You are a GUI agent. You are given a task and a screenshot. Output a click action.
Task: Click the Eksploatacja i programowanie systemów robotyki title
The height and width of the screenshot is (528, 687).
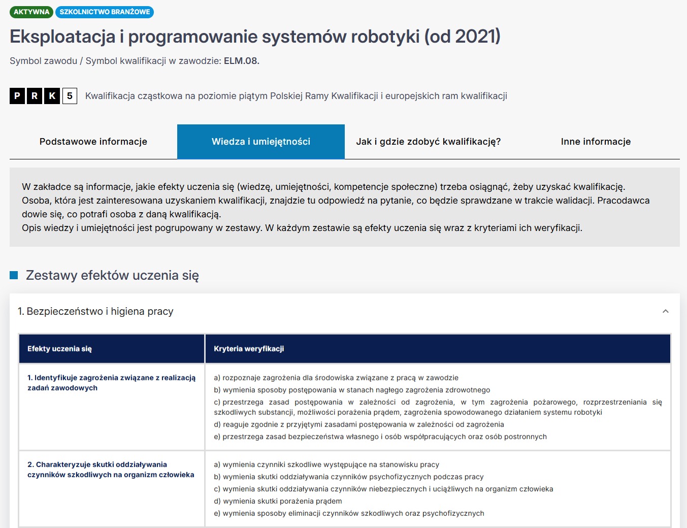(x=255, y=37)
